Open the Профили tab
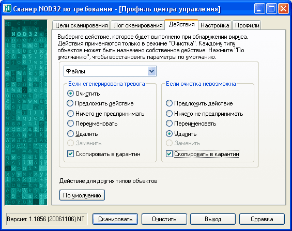Image resolution: width=292 pixels, height=231 pixels. [x=247, y=25]
